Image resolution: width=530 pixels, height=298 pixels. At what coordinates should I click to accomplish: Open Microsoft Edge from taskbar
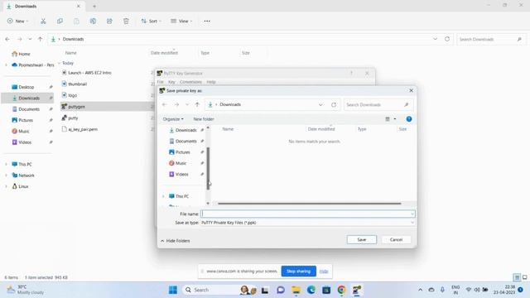[x=311, y=290]
